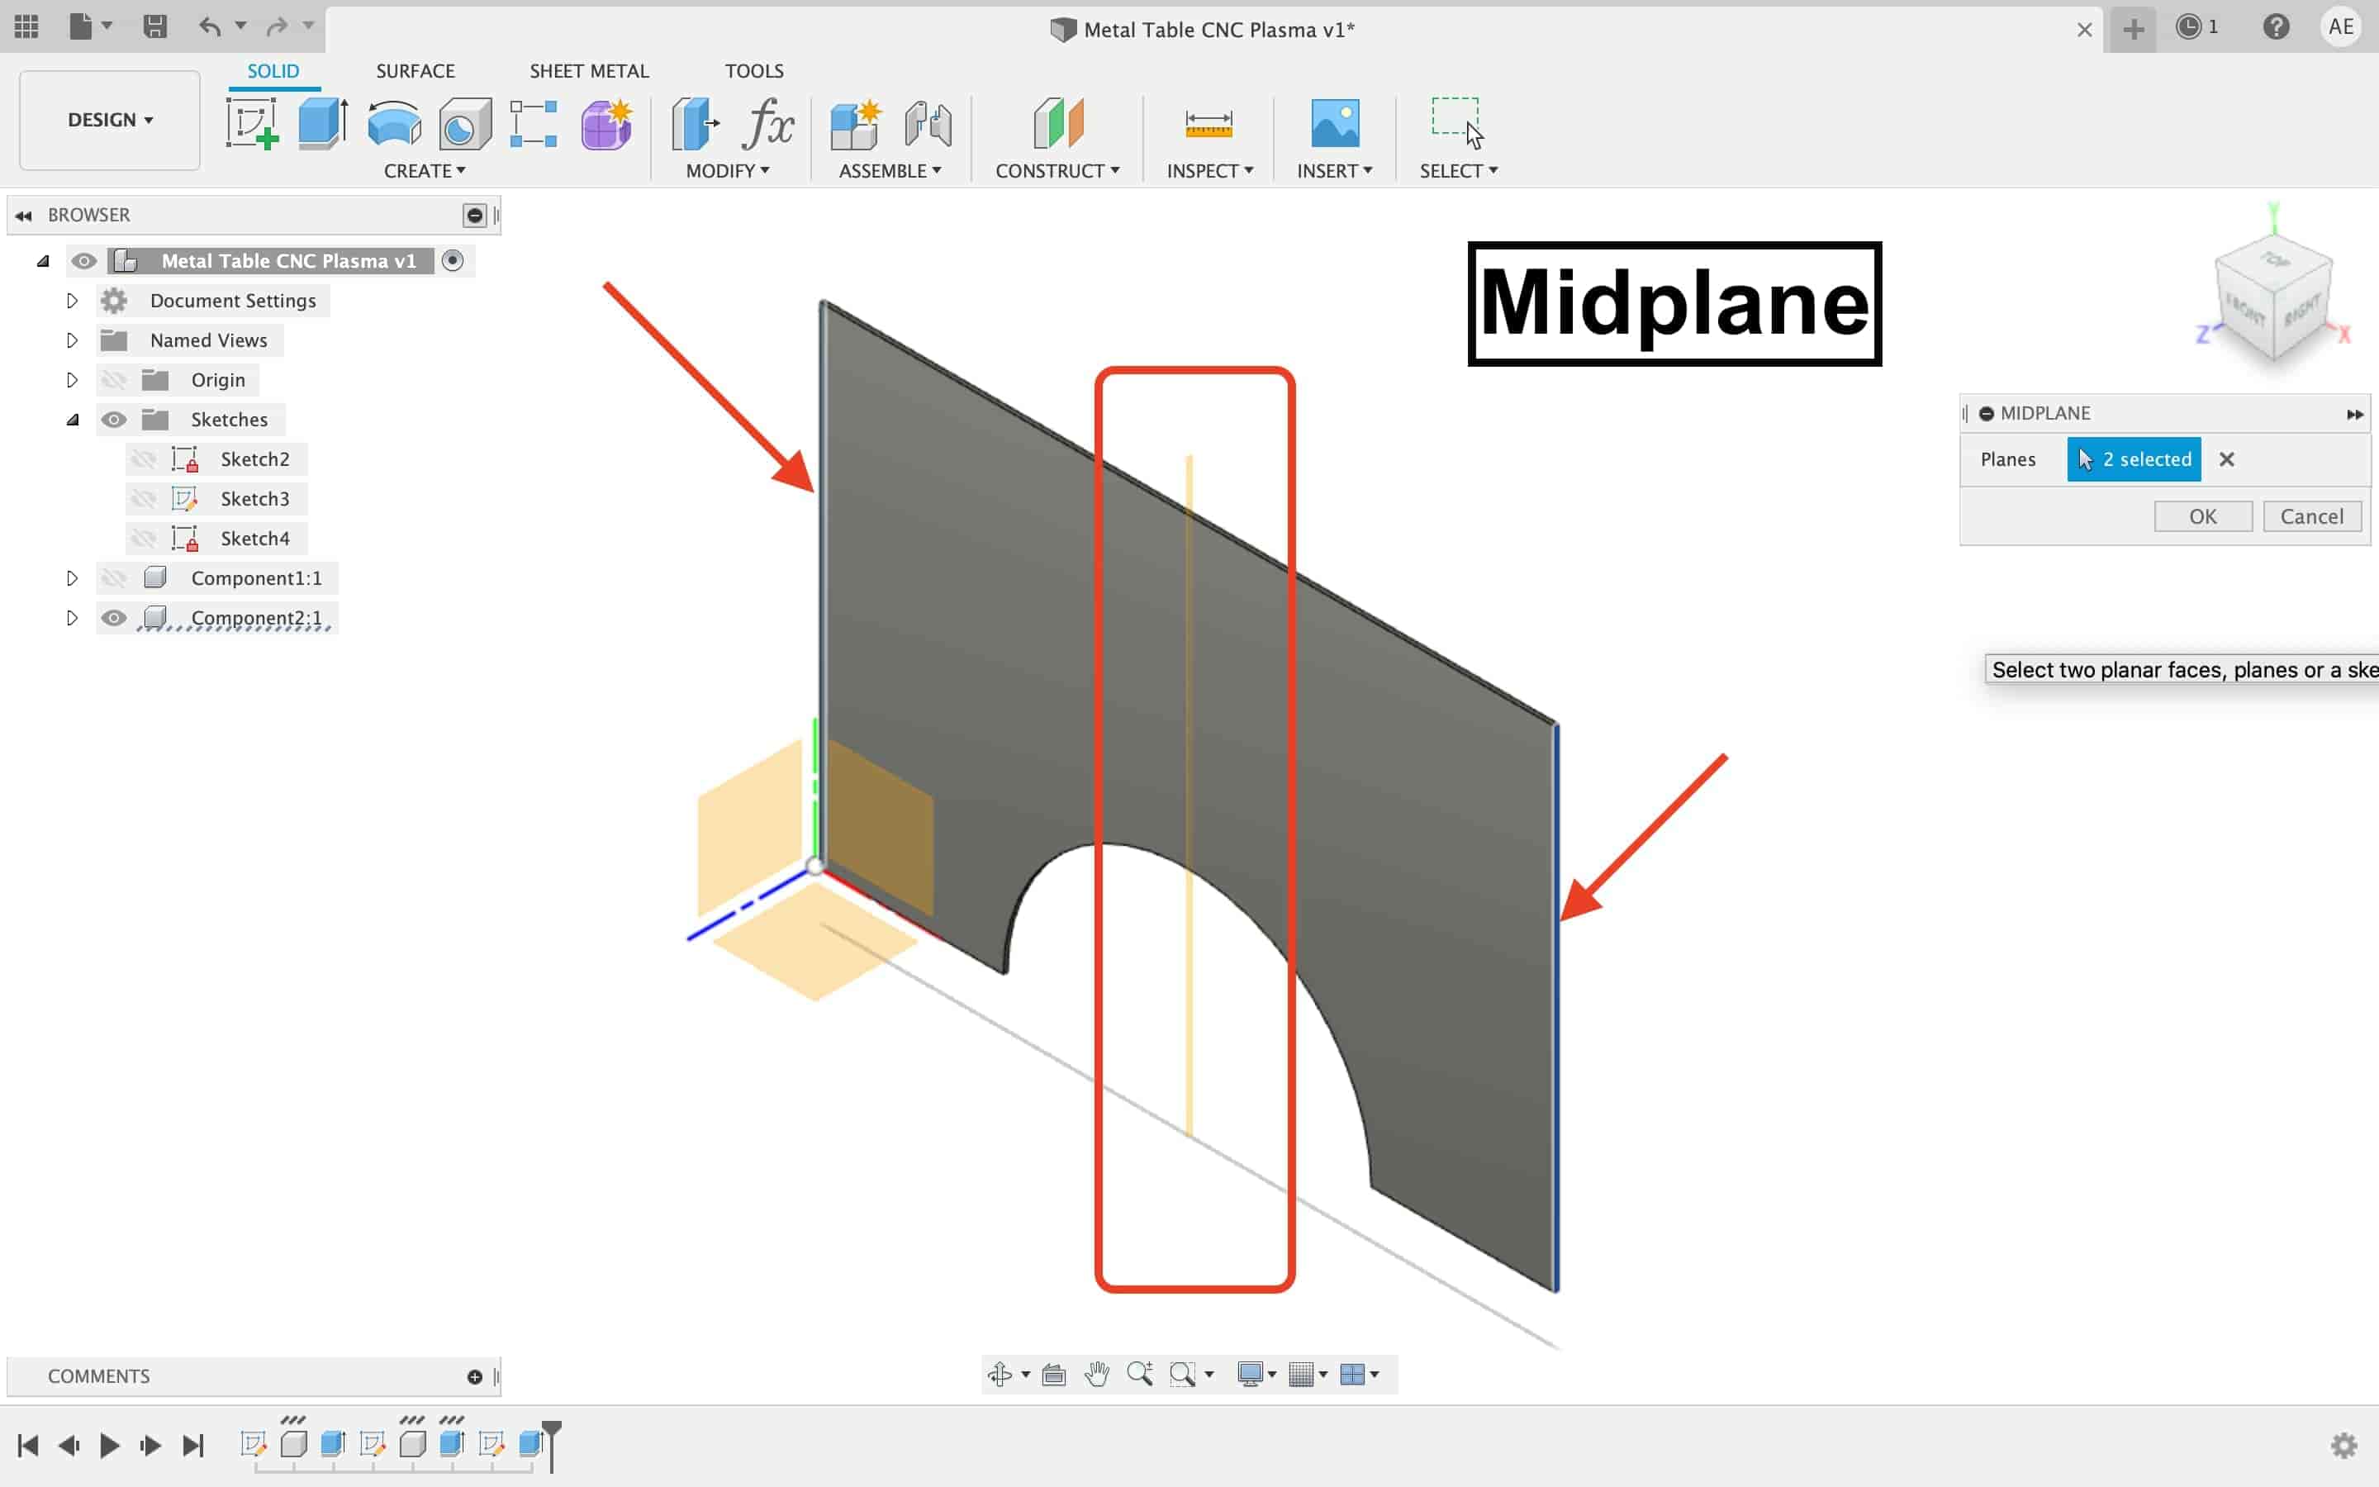Click the Undo arrow
The height and width of the screenshot is (1487, 2379).
(209, 26)
